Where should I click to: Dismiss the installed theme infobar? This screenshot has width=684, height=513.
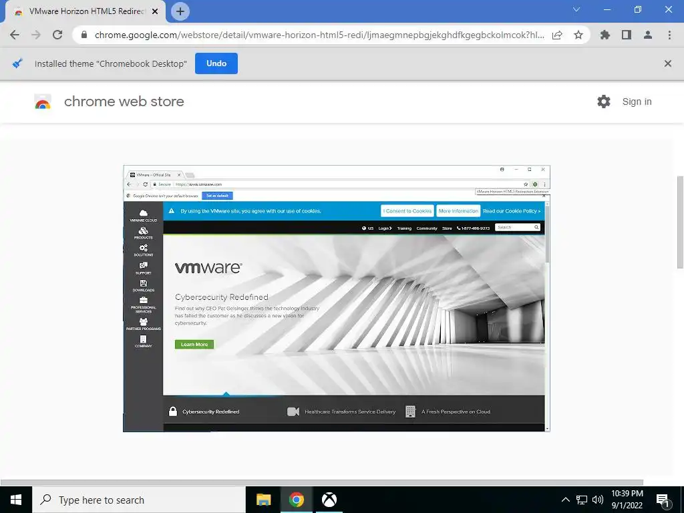668,63
